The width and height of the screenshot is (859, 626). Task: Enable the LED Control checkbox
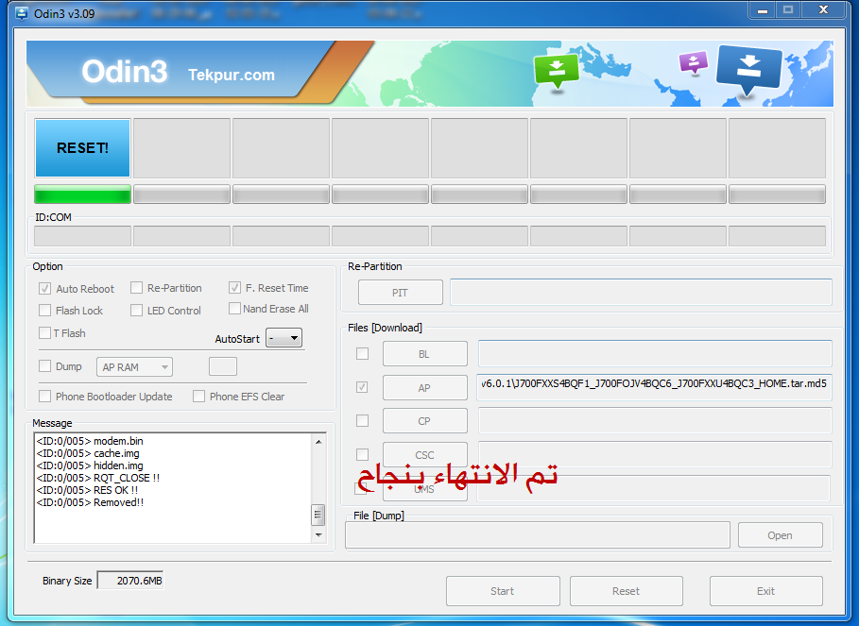(x=136, y=311)
